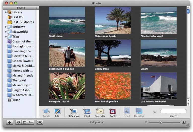Click the Rotate tool icon
The height and width of the screenshot is (132, 193).
(46, 111)
